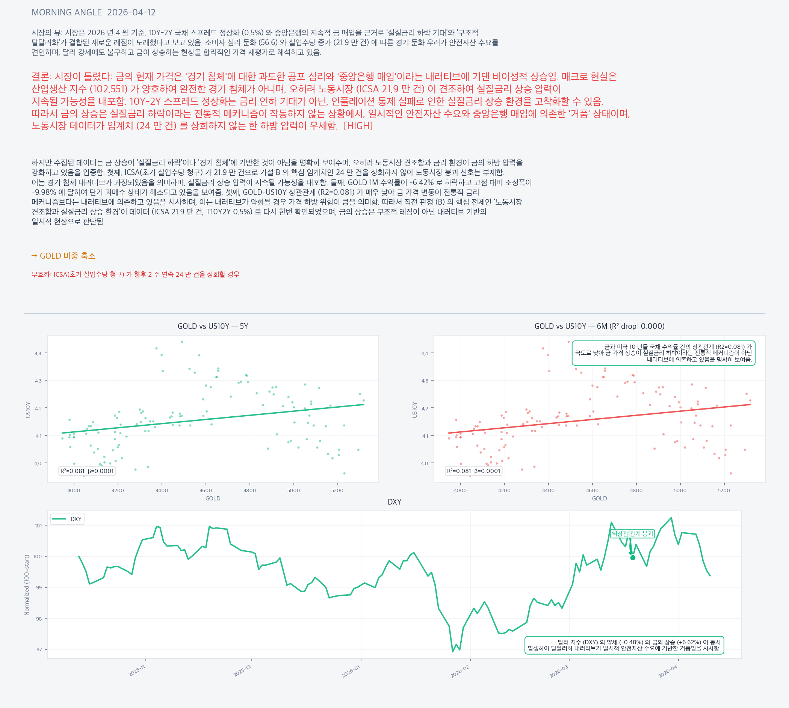
Task: Click the '금과 미국 10 년물' annotation box
Action: tap(663, 353)
